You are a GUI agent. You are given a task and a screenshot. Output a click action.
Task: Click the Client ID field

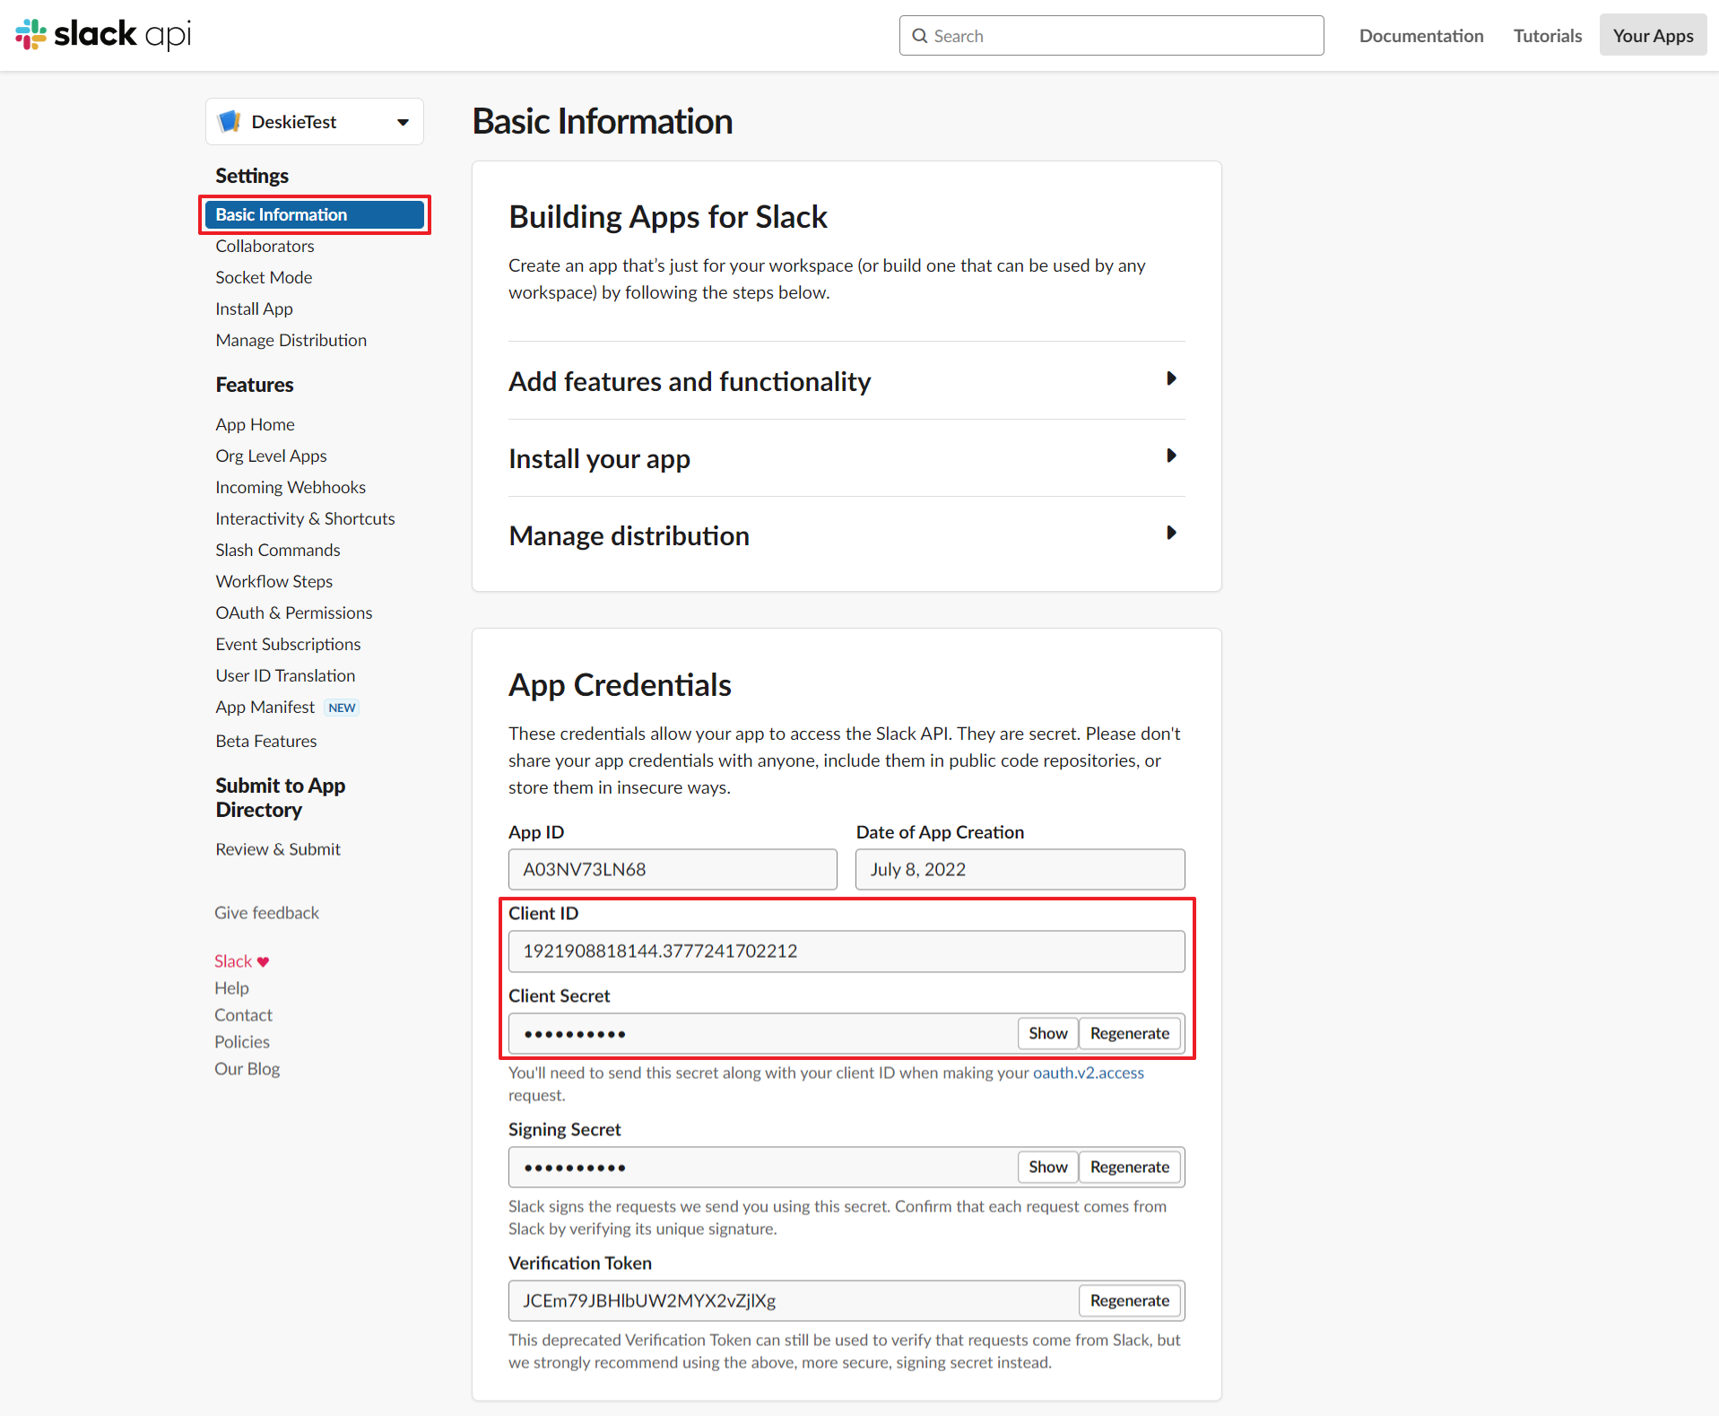pos(846,951)
